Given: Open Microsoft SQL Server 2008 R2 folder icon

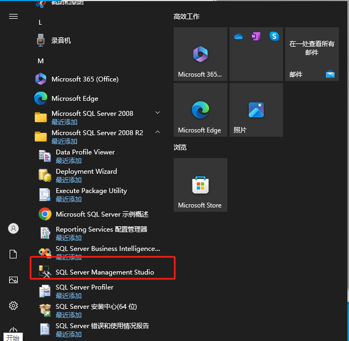Looking at the screenshot, I should (41, 136).
